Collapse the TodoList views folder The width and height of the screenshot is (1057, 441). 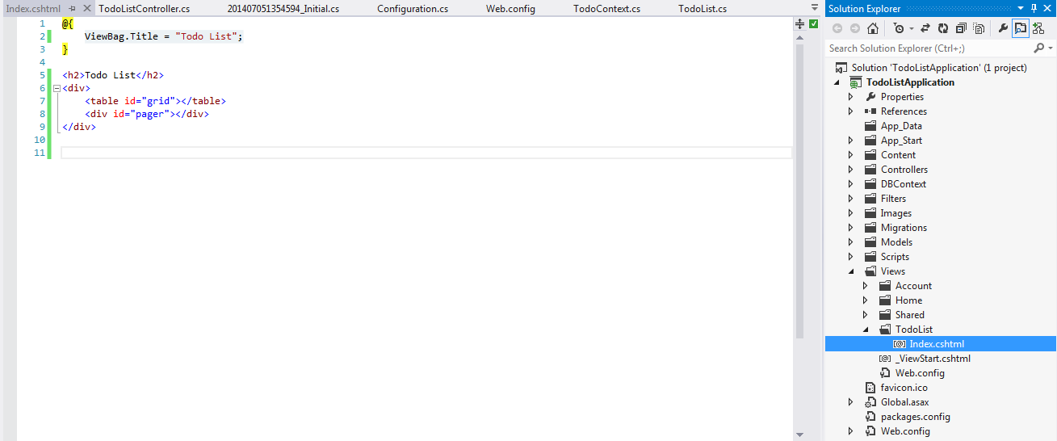point(866,330)
